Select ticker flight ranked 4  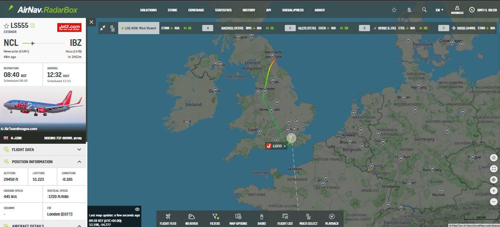tap(208, 28)
